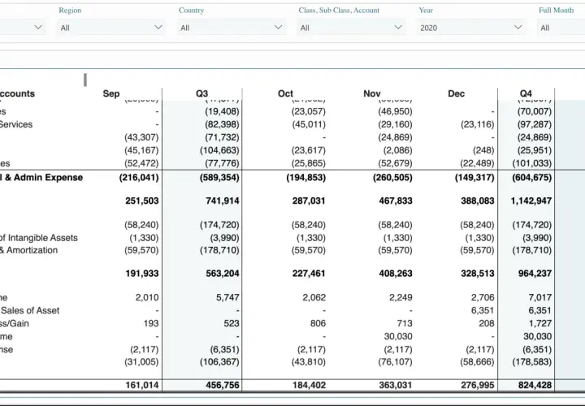This screenshot has width=585, height=406.
Task: Click the value 191,933 in Sep
Action: (142, 274)
